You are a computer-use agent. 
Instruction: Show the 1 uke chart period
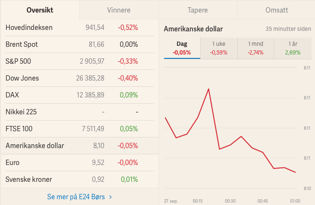[x=219, y=48]
